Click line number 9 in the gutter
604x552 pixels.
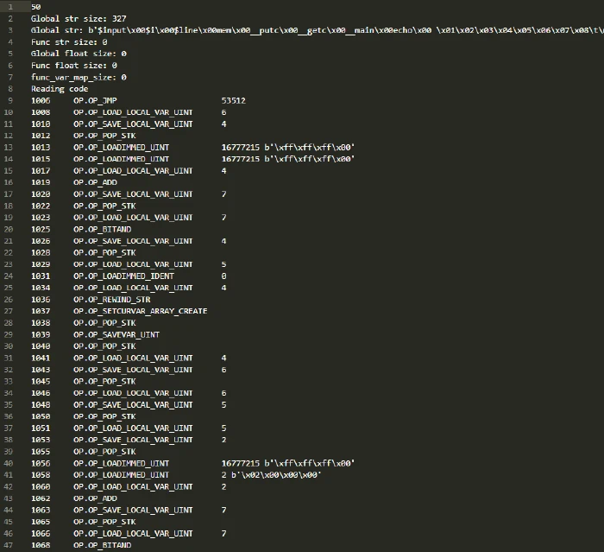pos(10,101)
